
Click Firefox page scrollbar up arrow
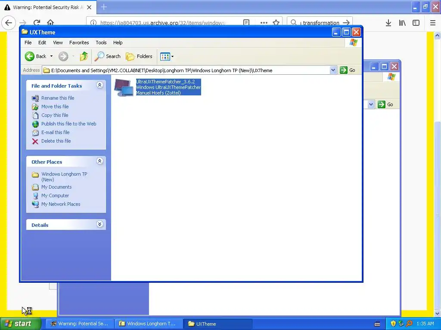point(438,35)
